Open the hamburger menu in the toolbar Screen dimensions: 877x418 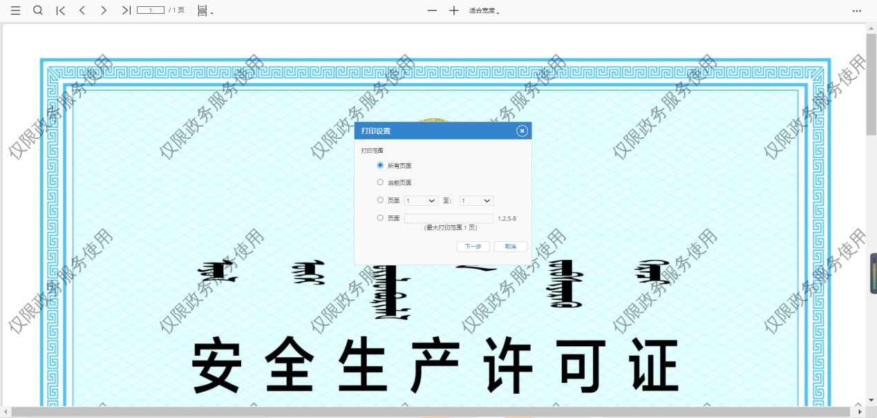(x=14, y=10)
